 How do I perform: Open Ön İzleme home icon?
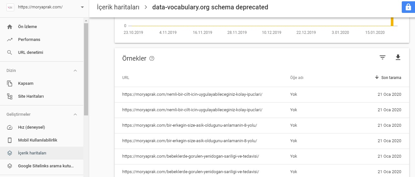[10, 27]
